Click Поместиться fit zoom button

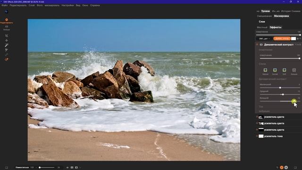[x=22, y=168]
